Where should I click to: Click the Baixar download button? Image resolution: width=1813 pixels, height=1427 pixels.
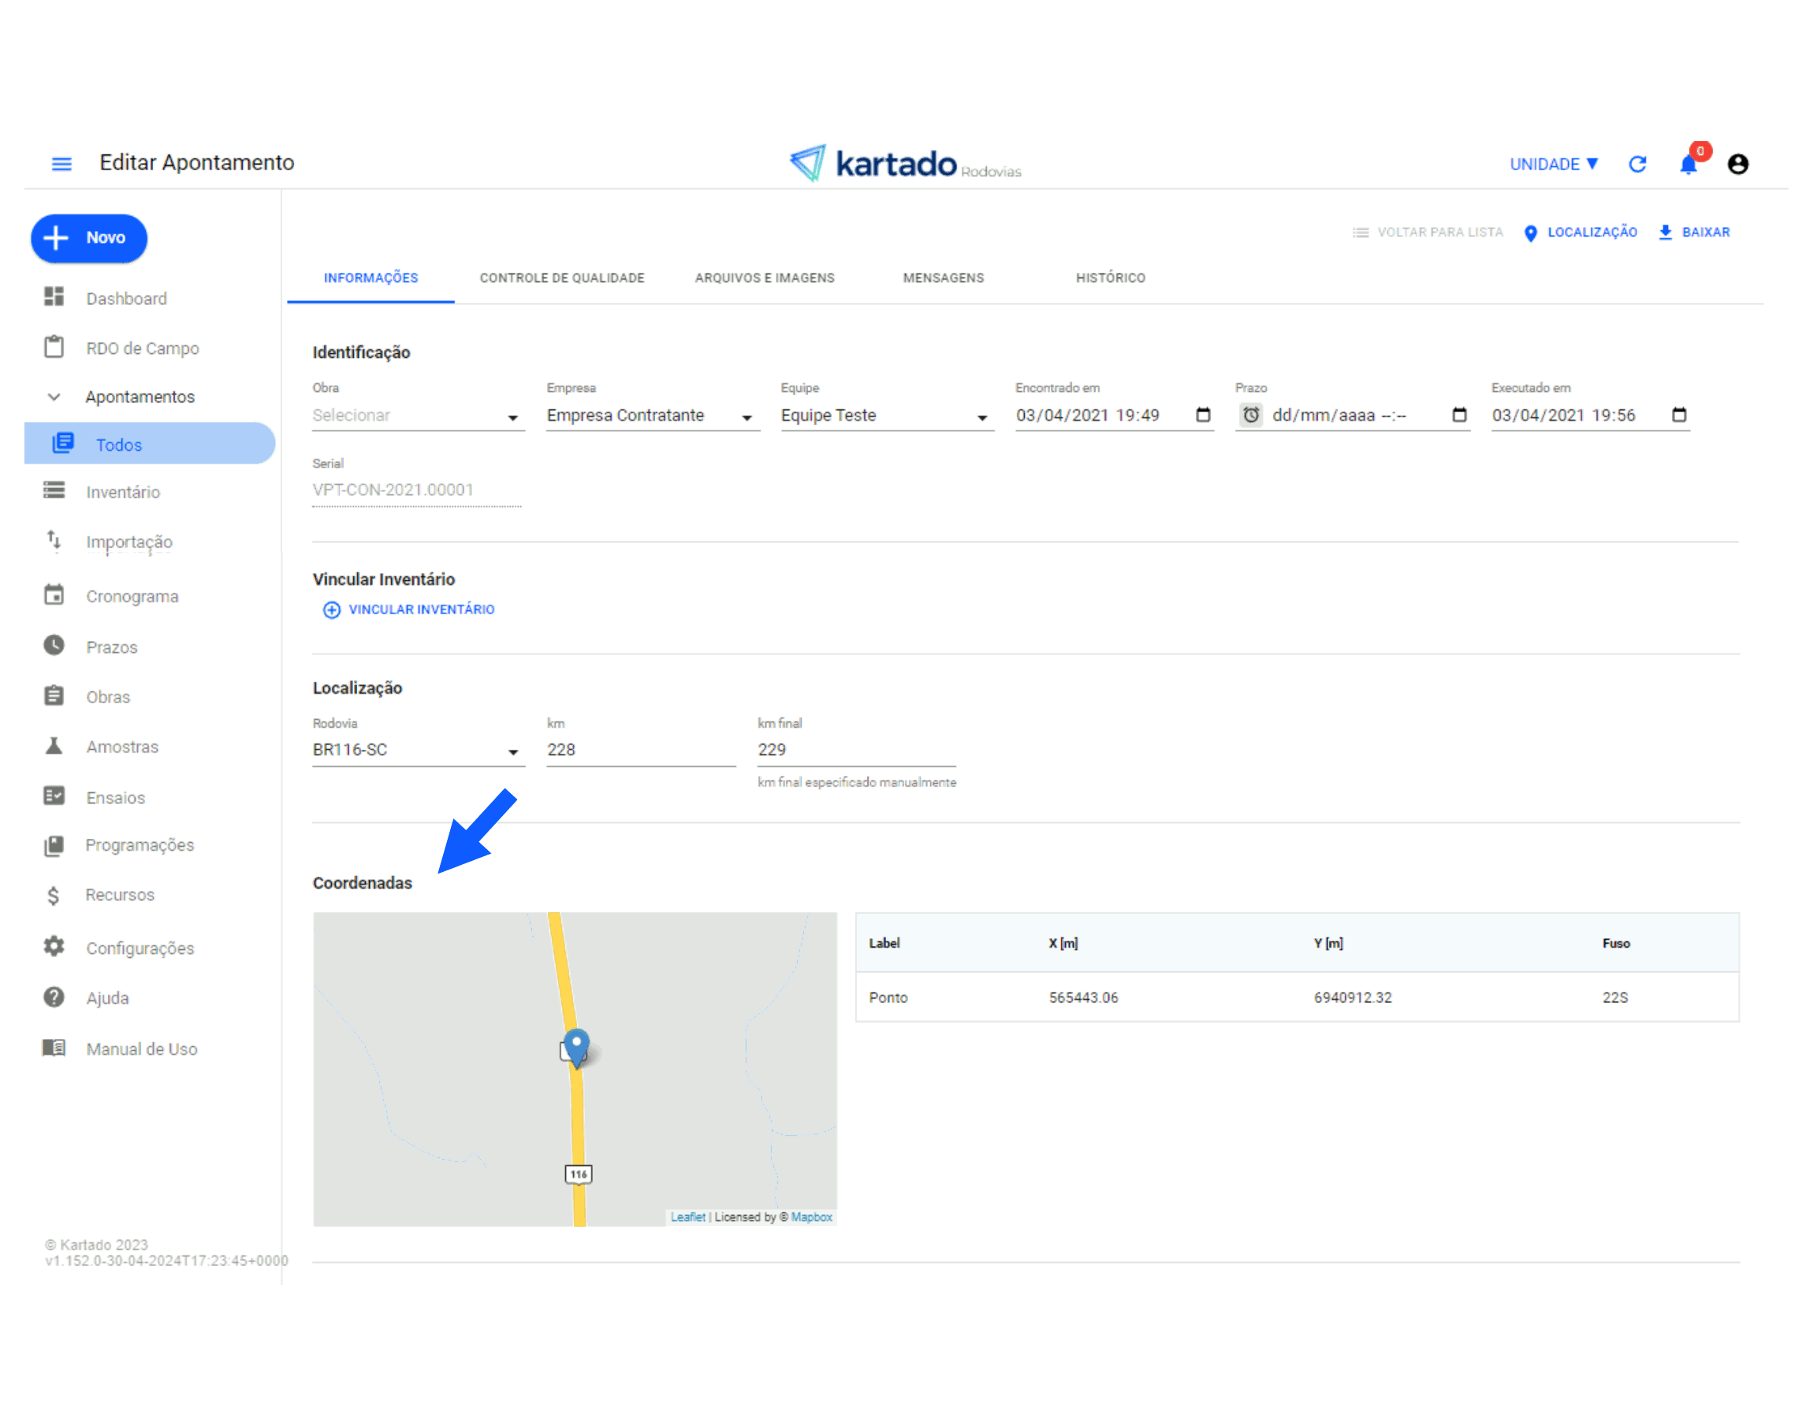1694,233
